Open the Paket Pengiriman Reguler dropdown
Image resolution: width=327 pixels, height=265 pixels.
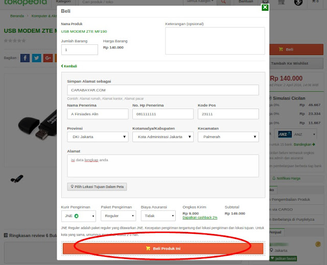(x=118, y=216)
